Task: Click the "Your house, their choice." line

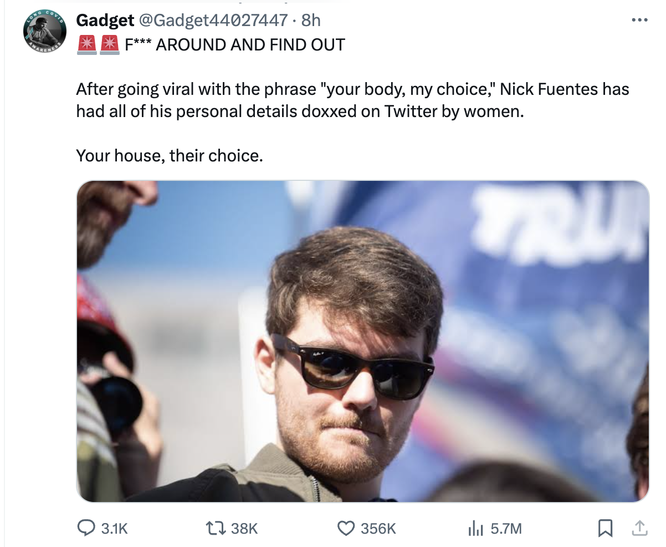Action: [x=170, y=156]
